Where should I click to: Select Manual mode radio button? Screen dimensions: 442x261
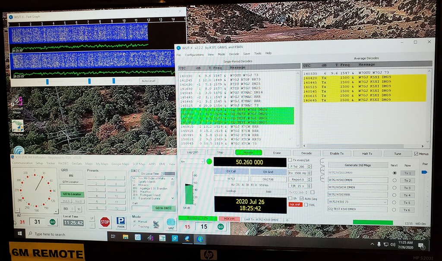pyautogui.click(x=135, y=222)
